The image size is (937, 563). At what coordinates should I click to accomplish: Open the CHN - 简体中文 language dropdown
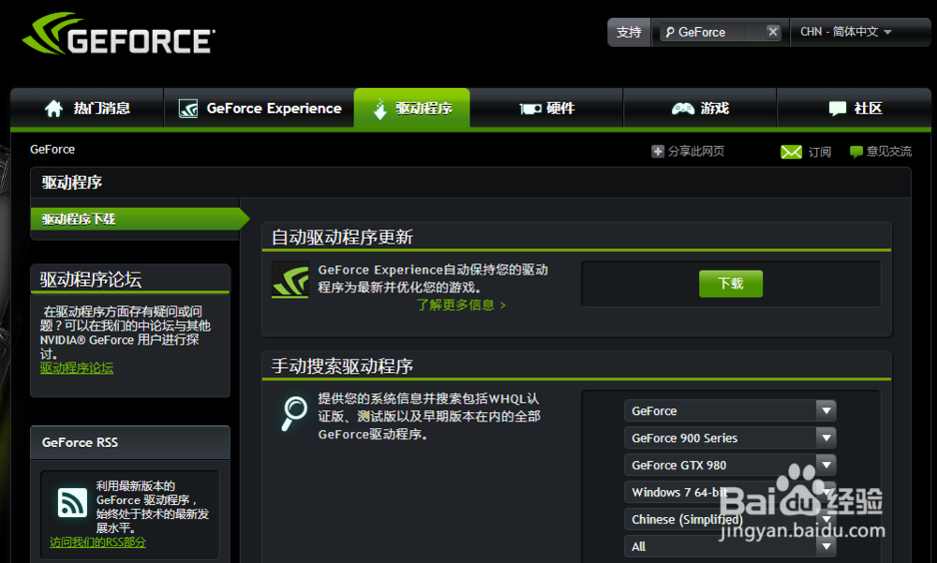845,32
